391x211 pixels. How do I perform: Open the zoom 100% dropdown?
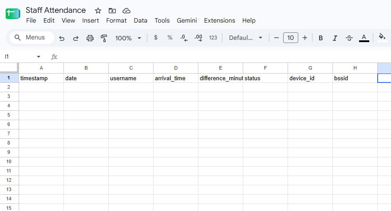[128, 38]
